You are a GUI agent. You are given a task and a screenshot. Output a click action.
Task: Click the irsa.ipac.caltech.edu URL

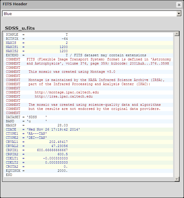click(63, 96)
